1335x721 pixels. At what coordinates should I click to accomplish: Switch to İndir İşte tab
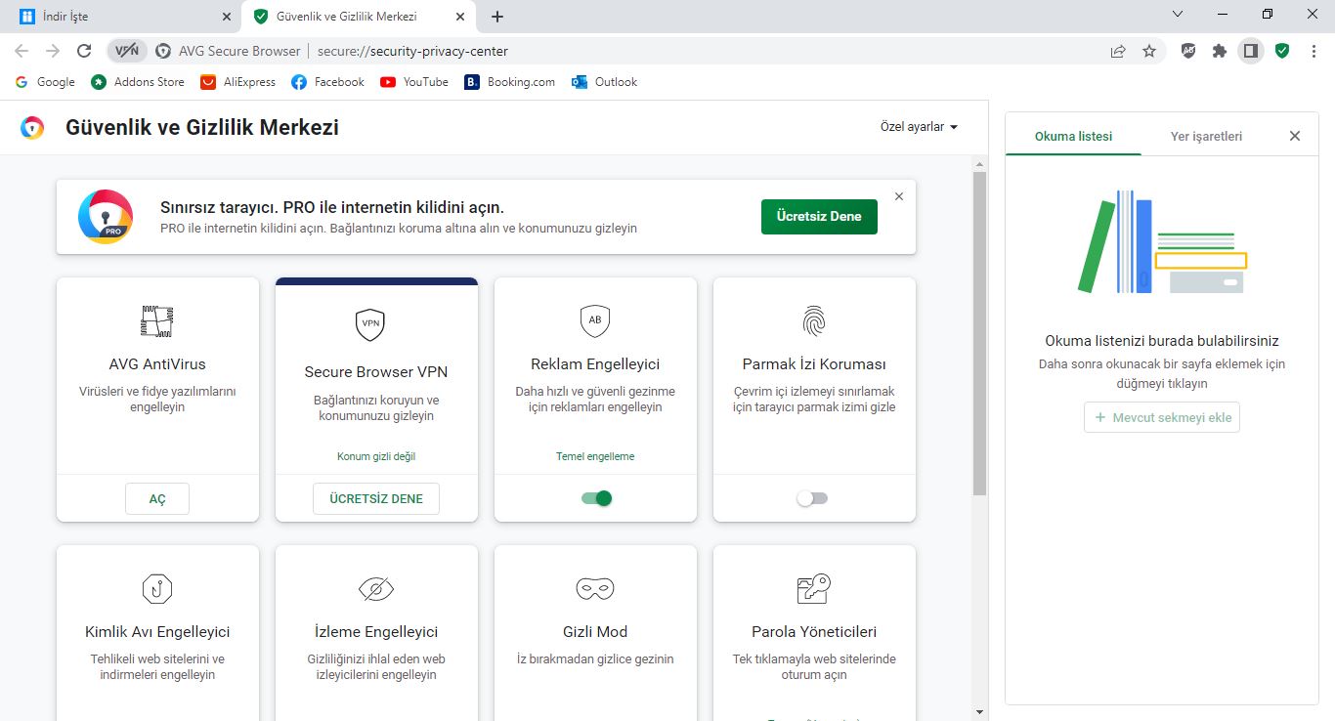coord(120,17)
